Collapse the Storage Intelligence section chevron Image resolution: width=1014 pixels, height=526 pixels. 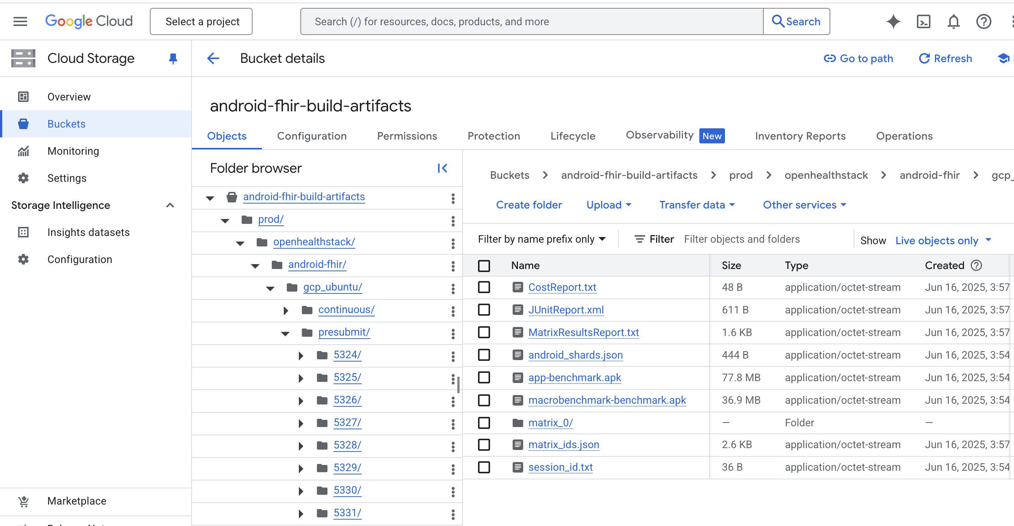[170, 205]
